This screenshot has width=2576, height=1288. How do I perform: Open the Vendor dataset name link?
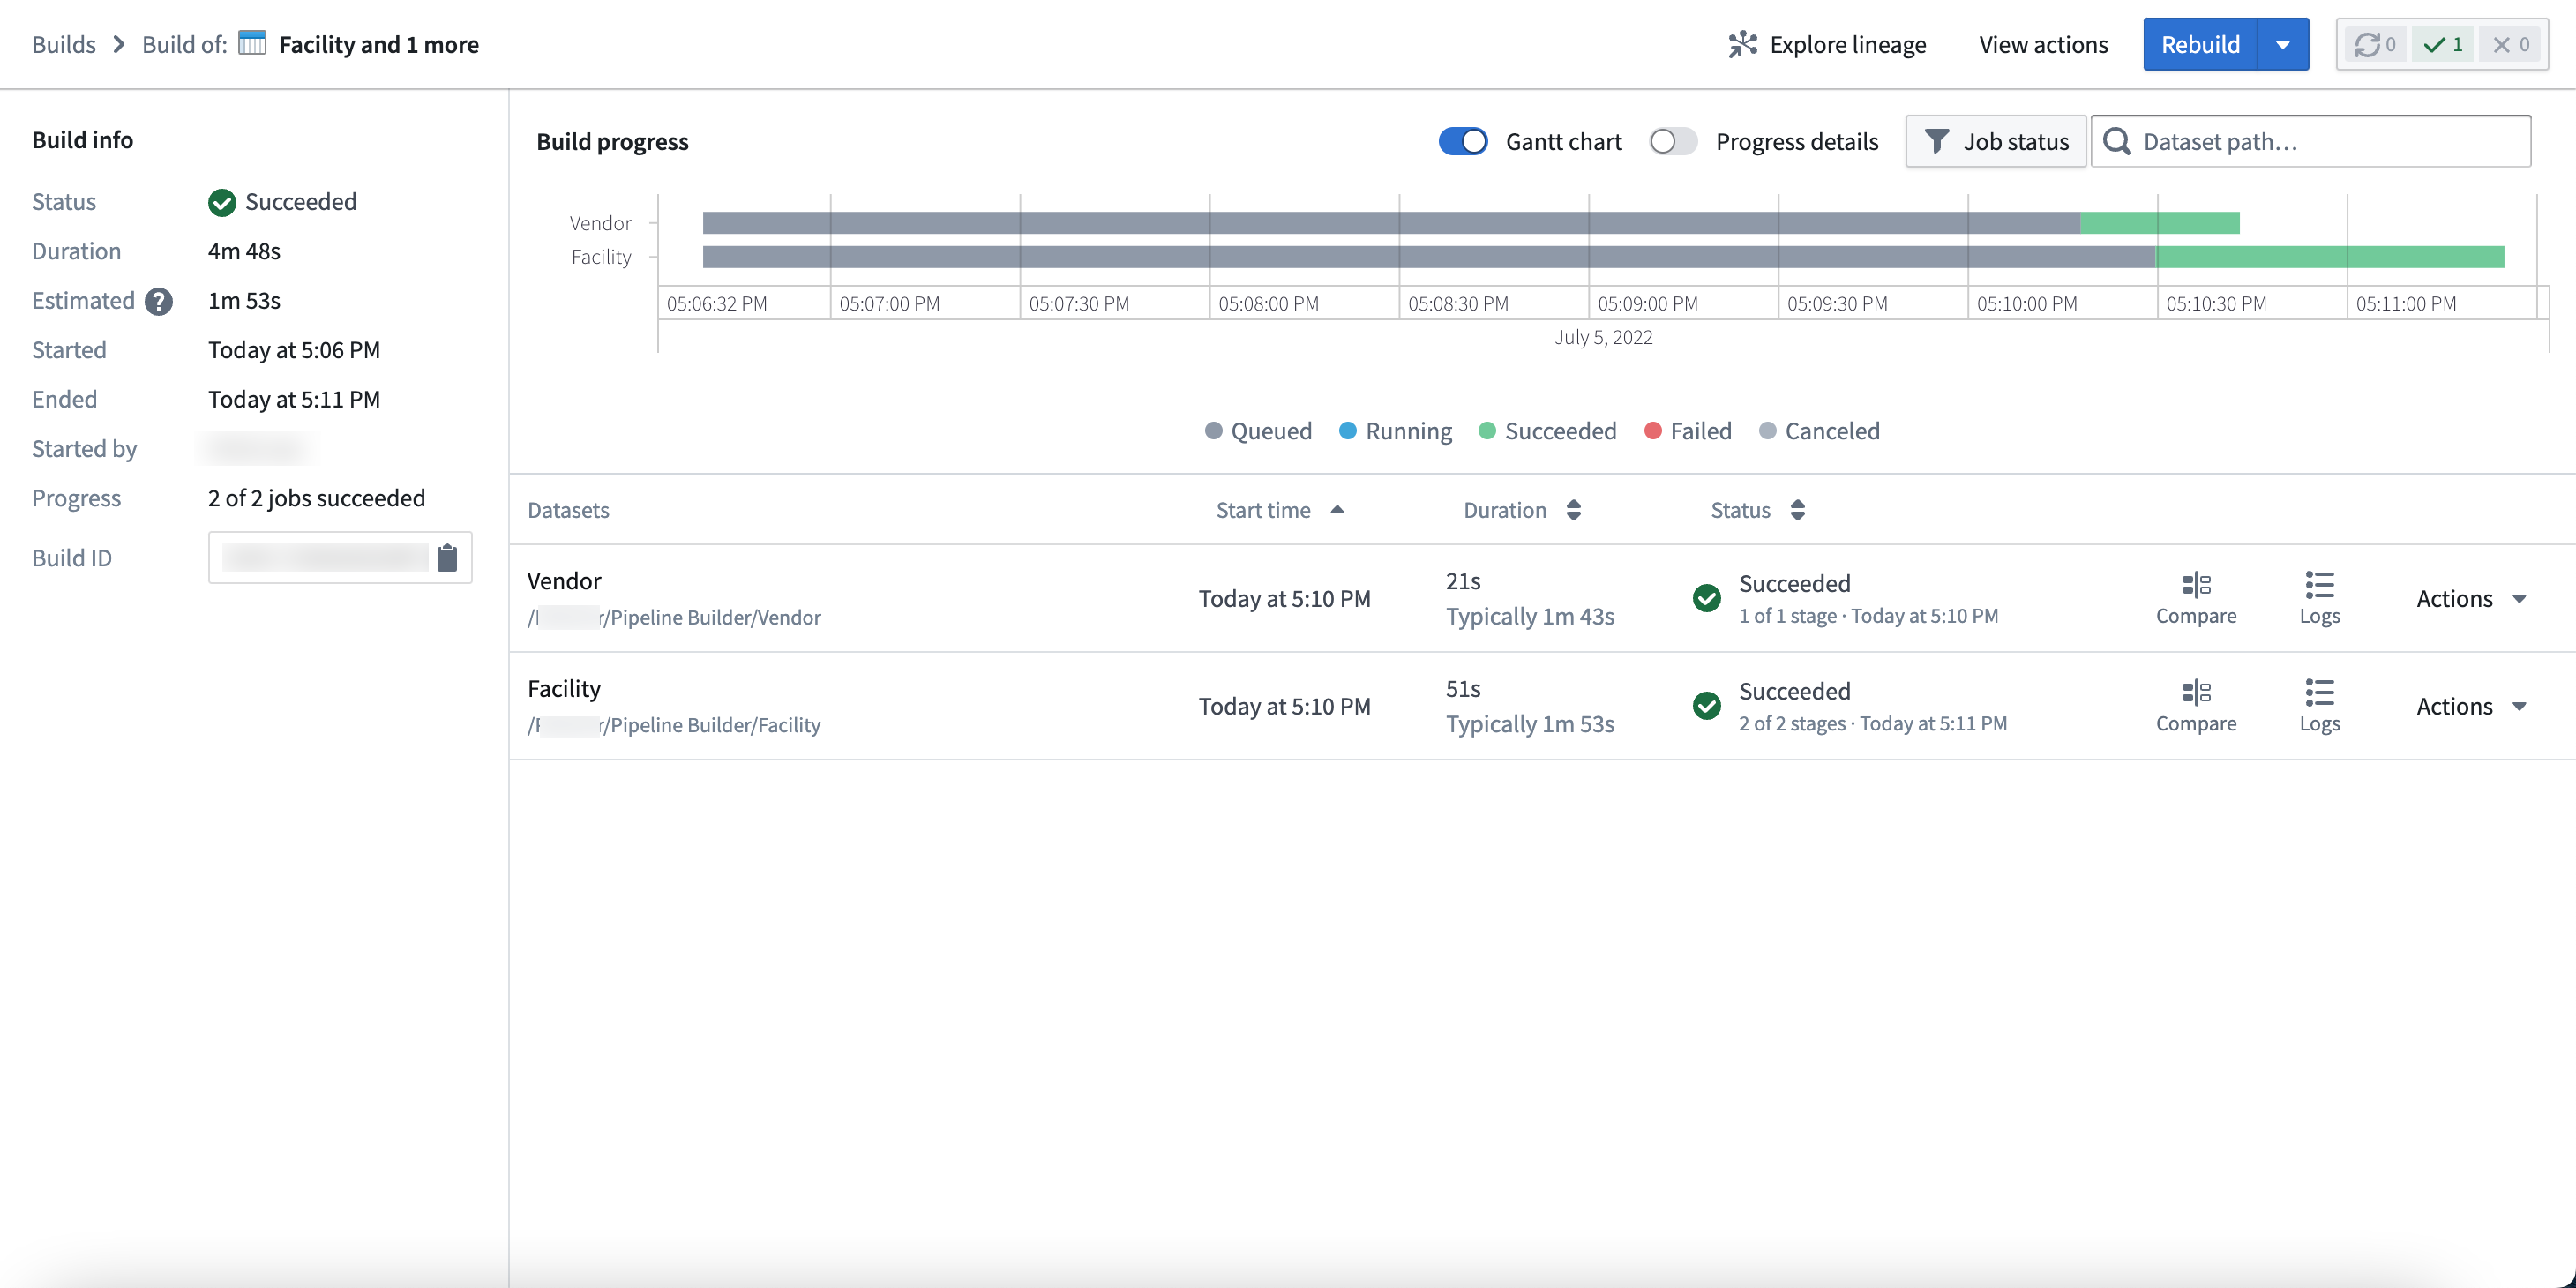564,581
